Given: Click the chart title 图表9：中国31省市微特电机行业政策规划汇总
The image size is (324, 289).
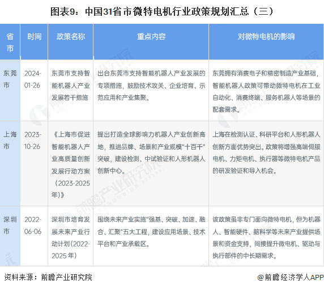Looking at the screenshot, I should pyautogui.click(x=162, y=11).
